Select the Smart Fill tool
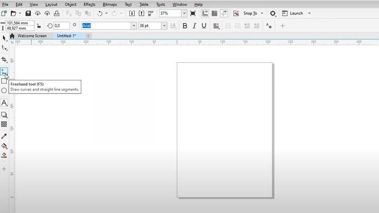The image size is (379, 213). [x=4, y=155]
